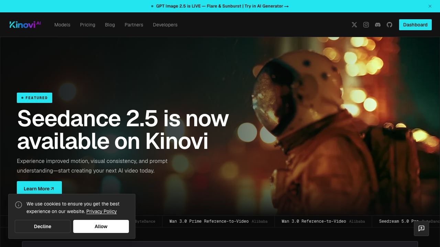Click the cookie notice info icon
This screenshot has height=247, width=440.
point(19,205)
